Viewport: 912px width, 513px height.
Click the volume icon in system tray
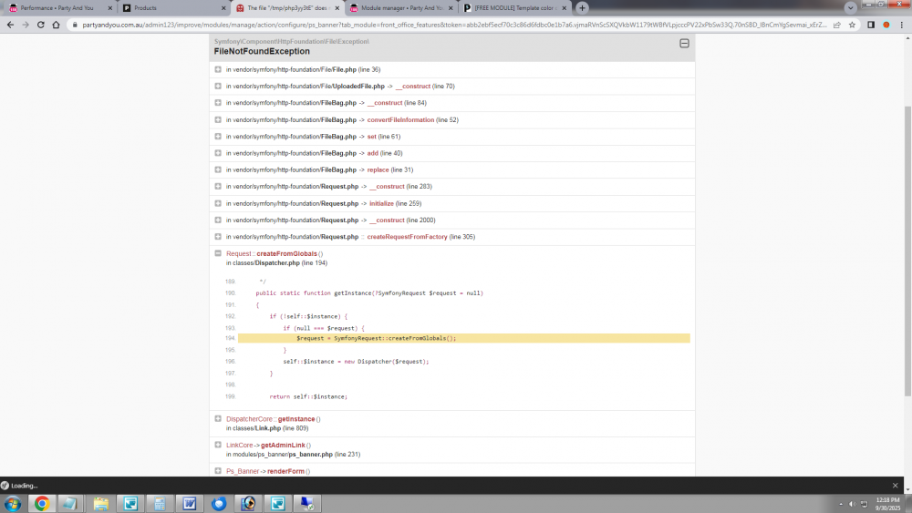[852, 504]
